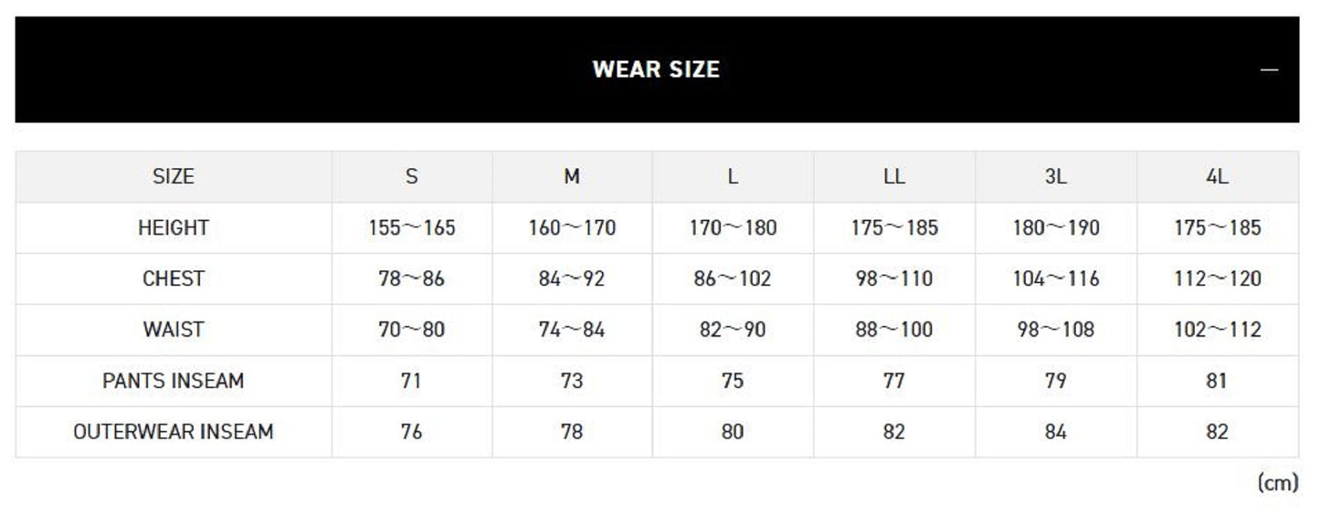Click the (cm) unit label
This screenshot has height=526, width=1320.
[x=1277, y=482]
